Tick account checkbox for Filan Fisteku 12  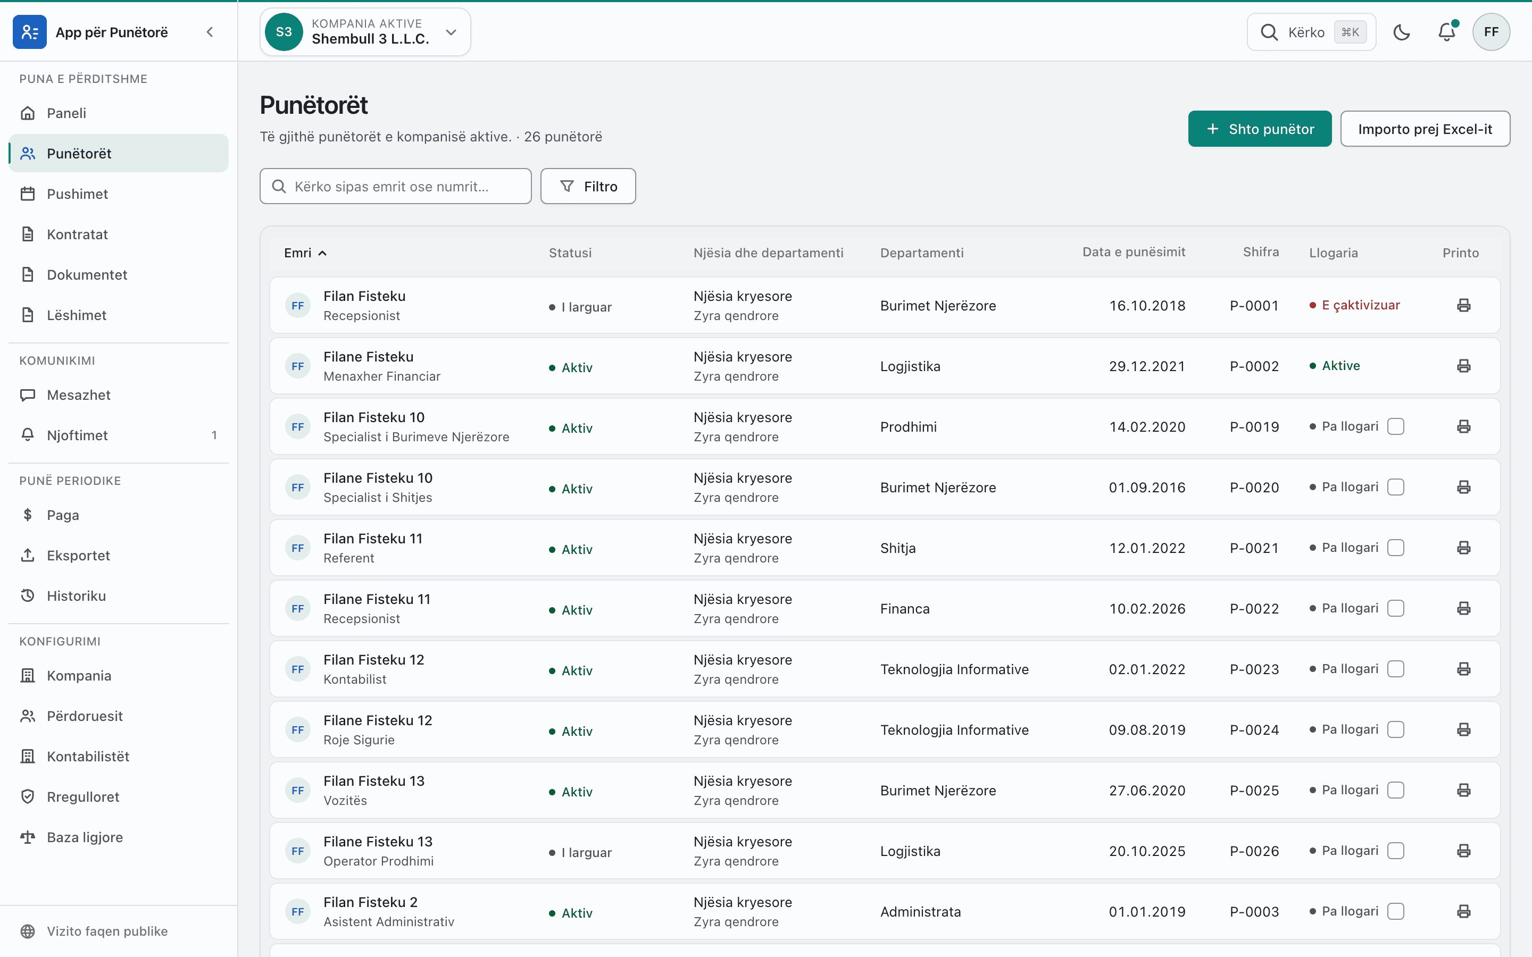tap(1396, 669)
